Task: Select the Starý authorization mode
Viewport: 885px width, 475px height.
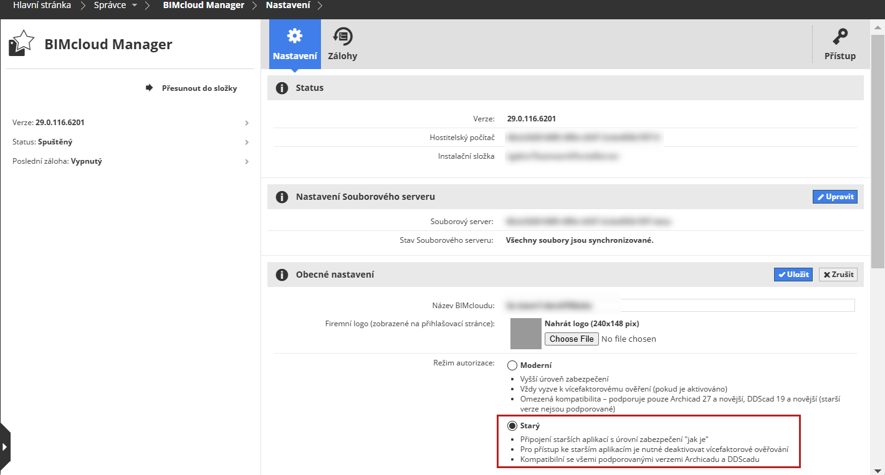Action: (512, 426)
